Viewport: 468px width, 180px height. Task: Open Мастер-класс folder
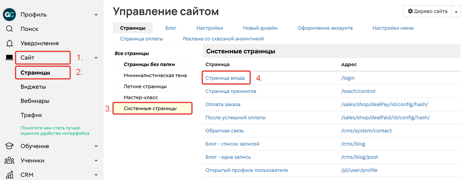click(x=141, y=97)
